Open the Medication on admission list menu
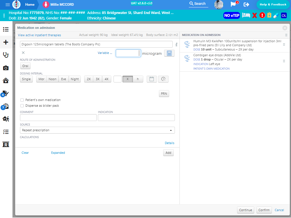The height and width of the screenshot is (218, 291). pyautogui.click(x=286, y=35)
